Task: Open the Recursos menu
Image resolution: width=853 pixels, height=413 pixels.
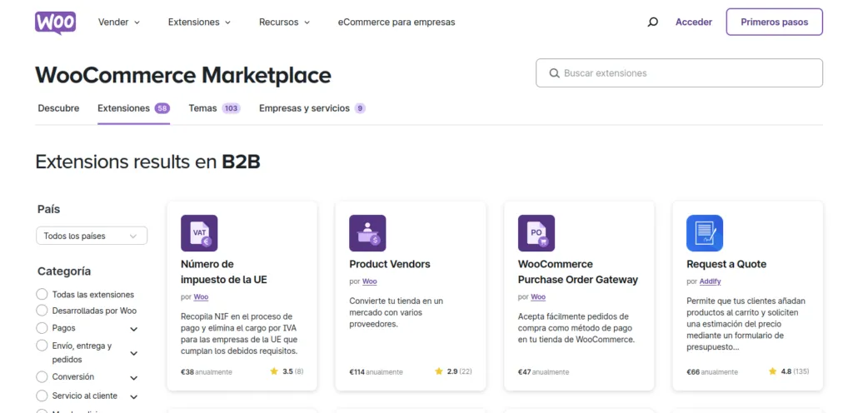Action: tap(285, 22)
